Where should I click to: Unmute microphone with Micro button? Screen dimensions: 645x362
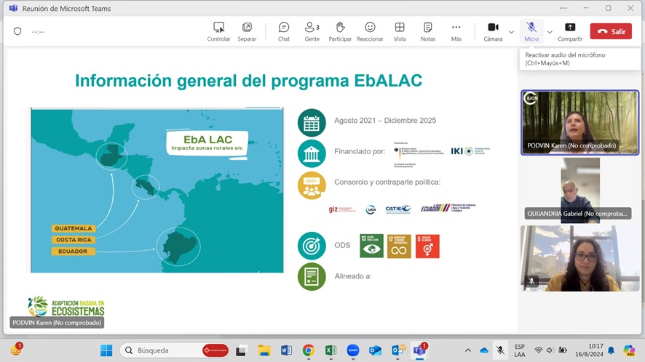531,31
